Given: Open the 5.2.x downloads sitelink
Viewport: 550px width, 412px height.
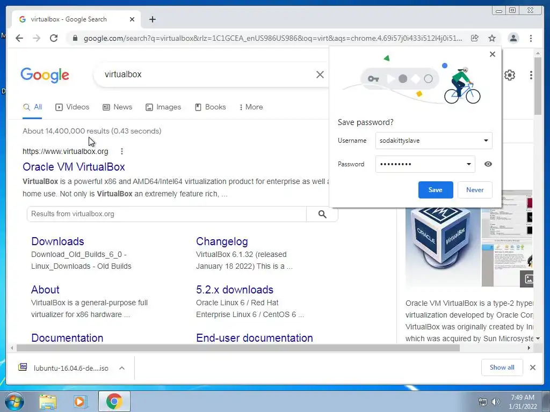Looking at the screenshot, I should coord(235,290).
